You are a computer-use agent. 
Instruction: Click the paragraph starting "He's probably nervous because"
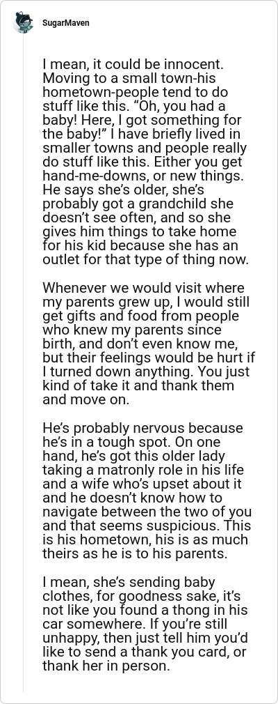point(147,491)
